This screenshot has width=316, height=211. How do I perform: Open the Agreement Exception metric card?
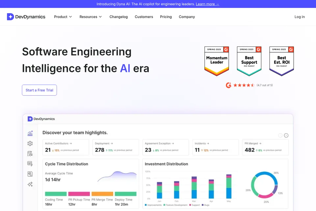pos(166,147)
